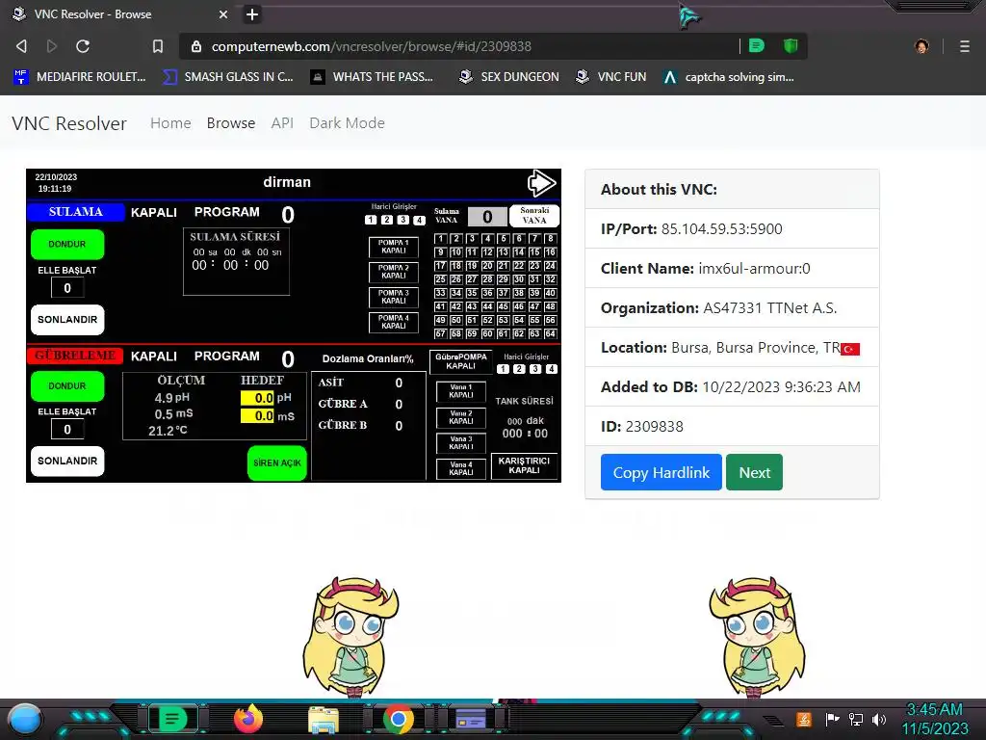
Task: Open the purple window app in taskbar
Action: pyautogui.click(x=471, y=719)
